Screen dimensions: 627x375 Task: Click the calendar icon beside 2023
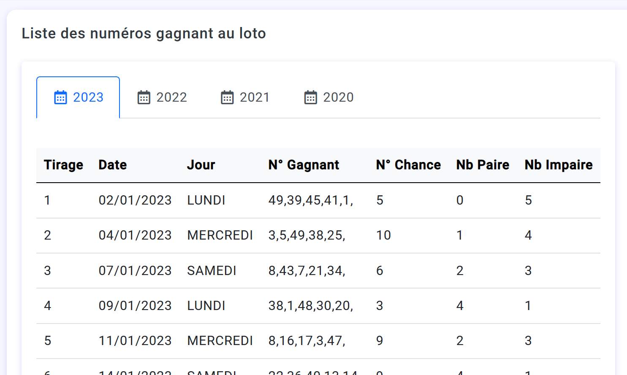point(60,97)
